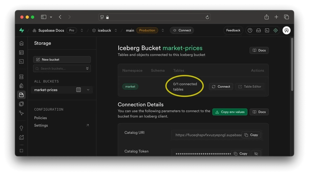
Task: Expand the organization switcher next to Pro
Action: (82, 31)
